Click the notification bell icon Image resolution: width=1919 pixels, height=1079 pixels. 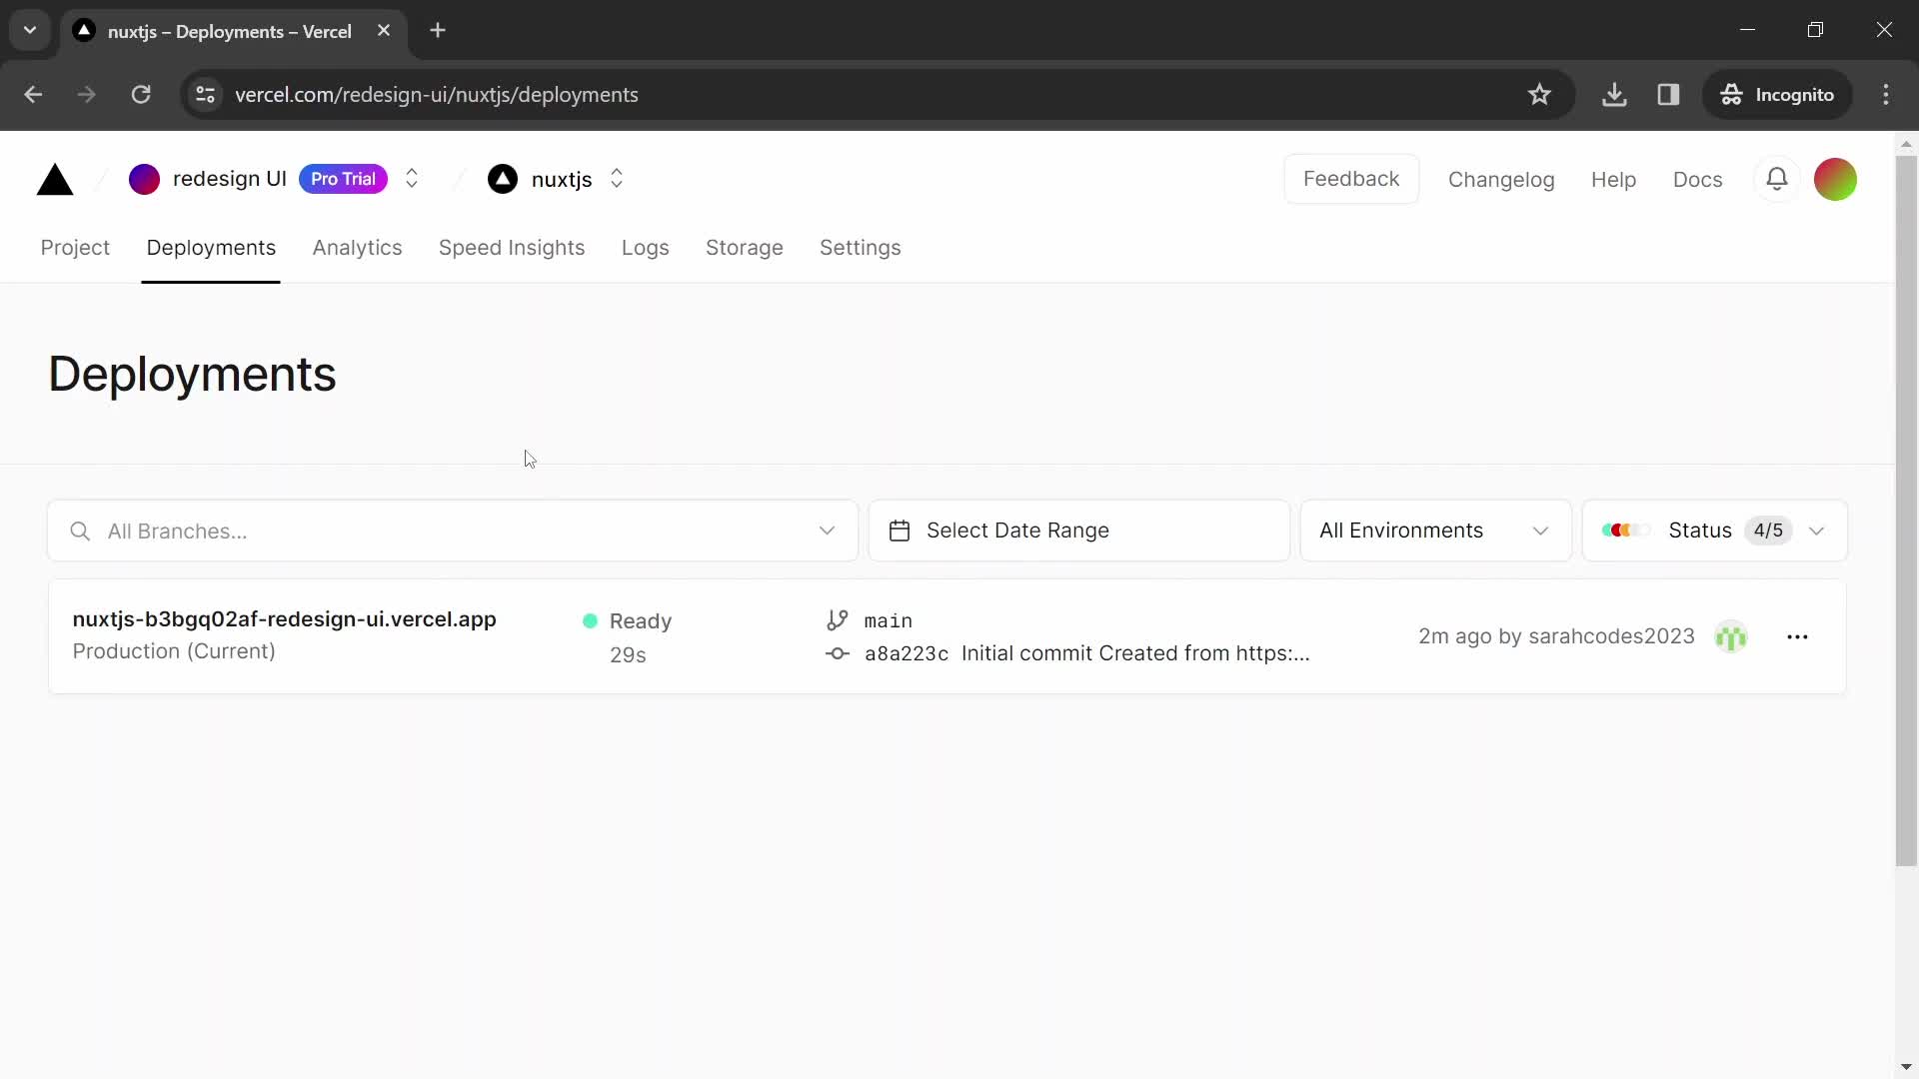[1778, 178]
